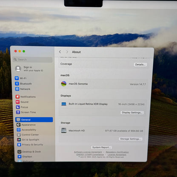Select Accessibility in sidebar
Image resolution: width=177 pixels, height=177 pixels.
tap(26, 130)
